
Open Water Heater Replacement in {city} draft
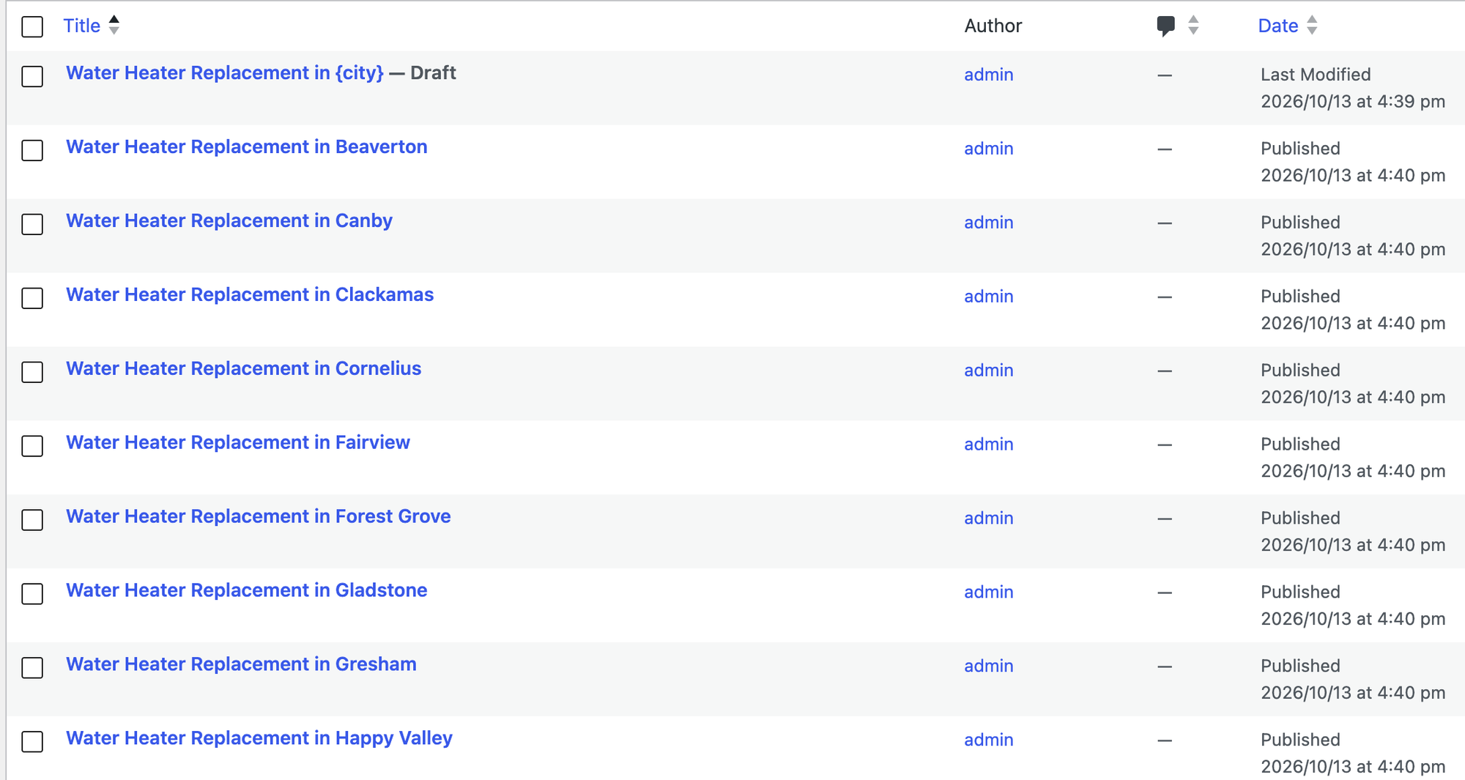[x=225, y=73]
